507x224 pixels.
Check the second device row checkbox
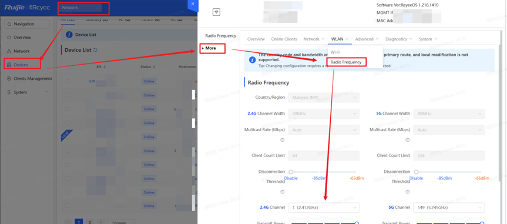click(x=68, y=95)
